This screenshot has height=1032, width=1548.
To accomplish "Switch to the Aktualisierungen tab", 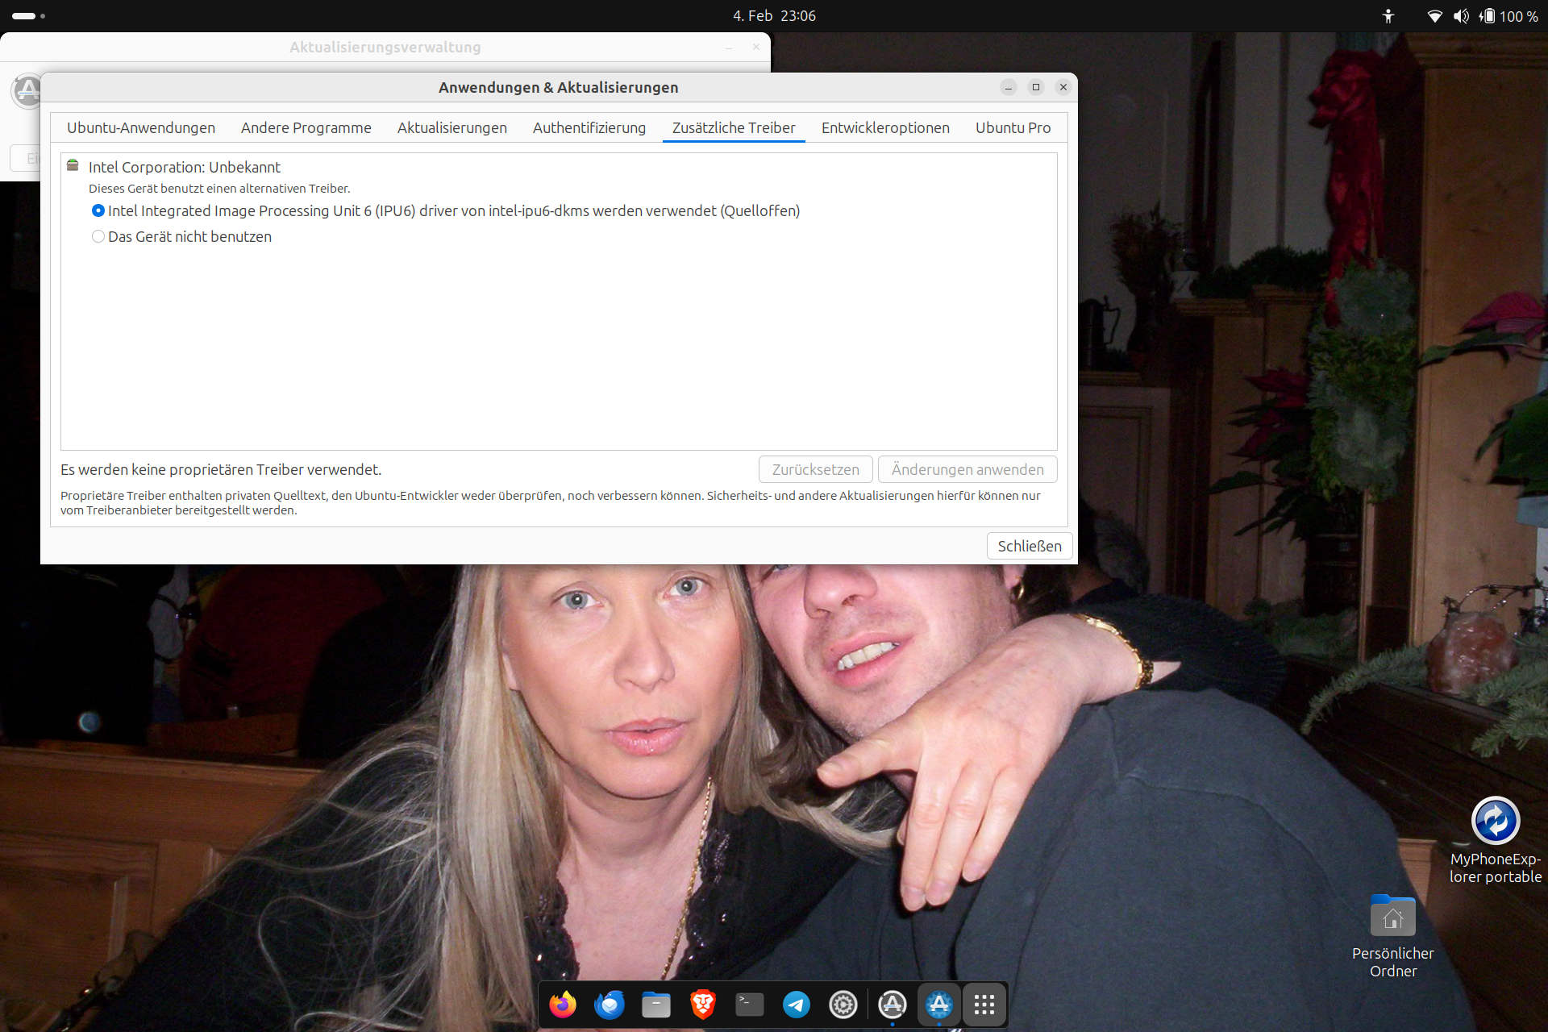I will [x=451, y=127].
